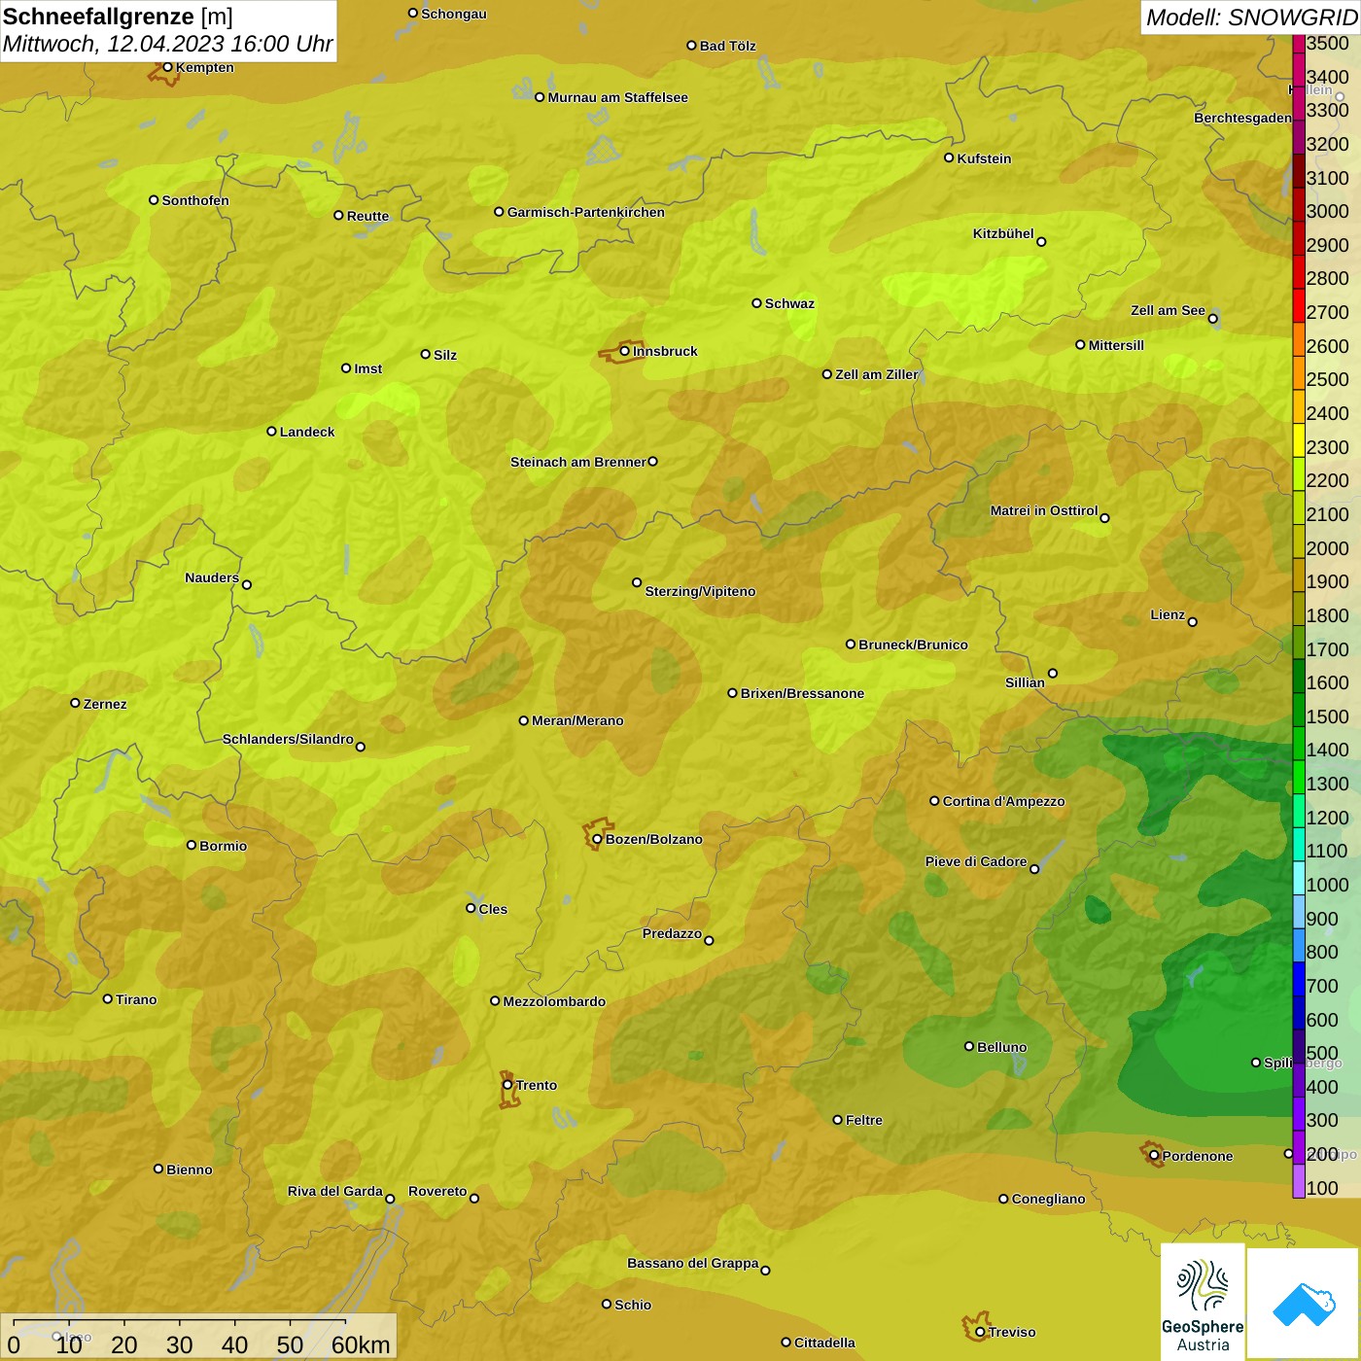The image size is (1361, 1361).
Task: Click the Treviso city marker dot
Action: tap(980, 1332)
